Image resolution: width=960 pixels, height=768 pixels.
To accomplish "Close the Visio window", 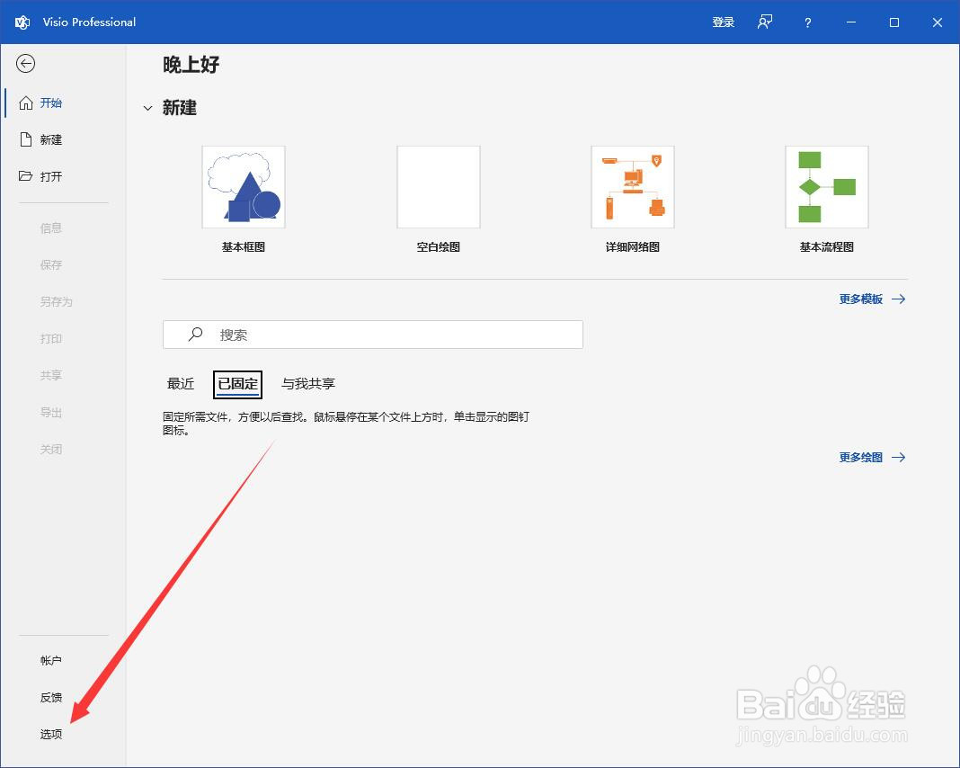I will [938, 22].
